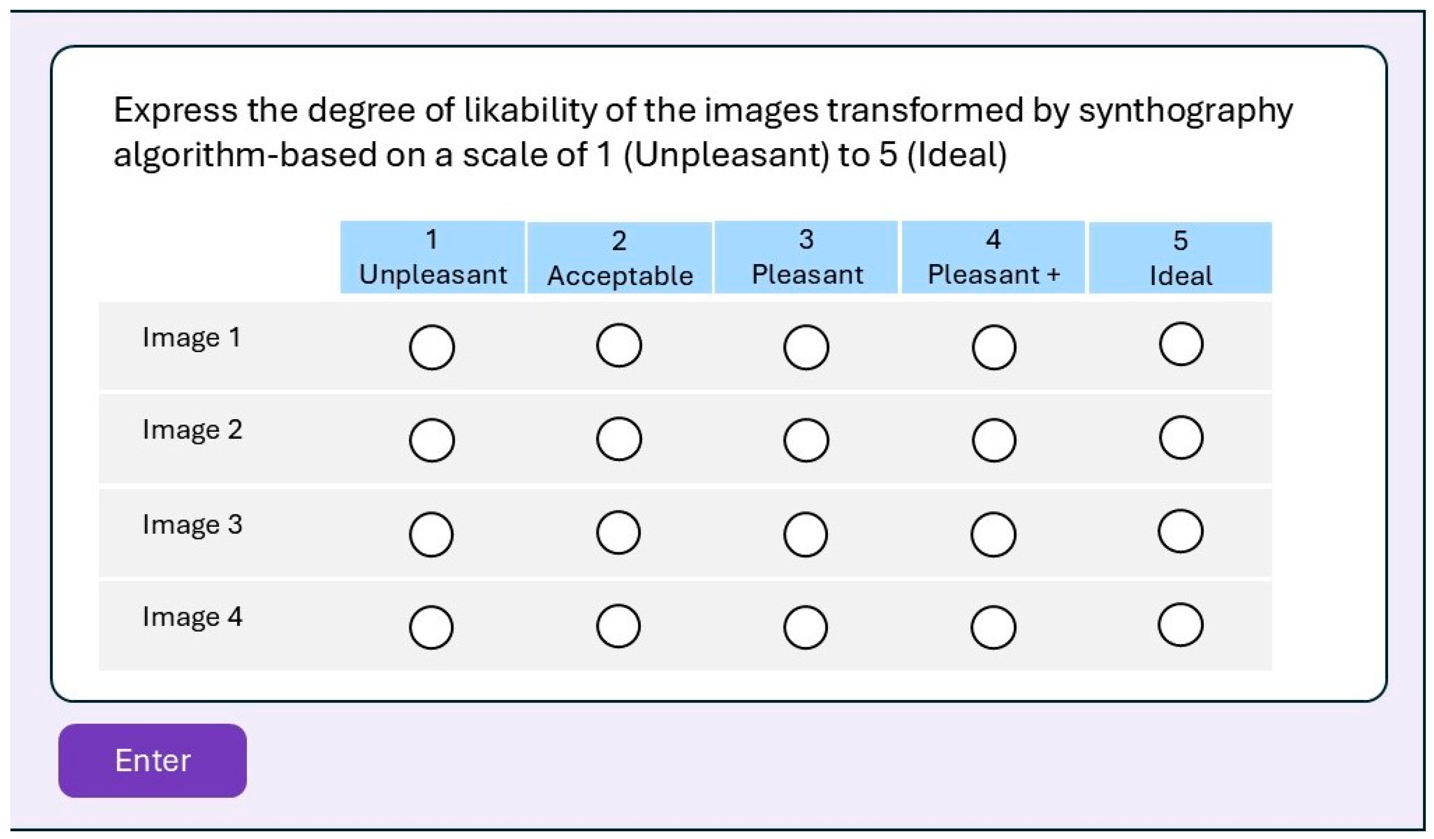Choose Pleasant for Image 2
This screenshot has height=839, width=1434.
(x=806, y=440)
